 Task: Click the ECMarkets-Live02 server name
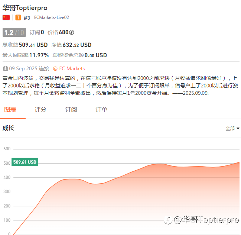tap(52, 17)
